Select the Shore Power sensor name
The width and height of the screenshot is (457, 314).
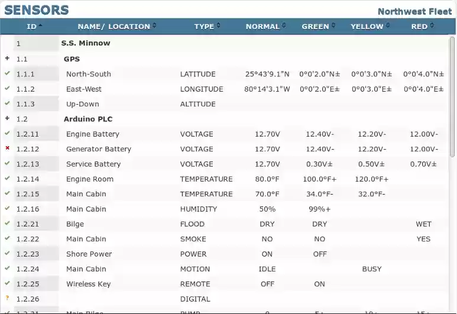pos(89,254)
